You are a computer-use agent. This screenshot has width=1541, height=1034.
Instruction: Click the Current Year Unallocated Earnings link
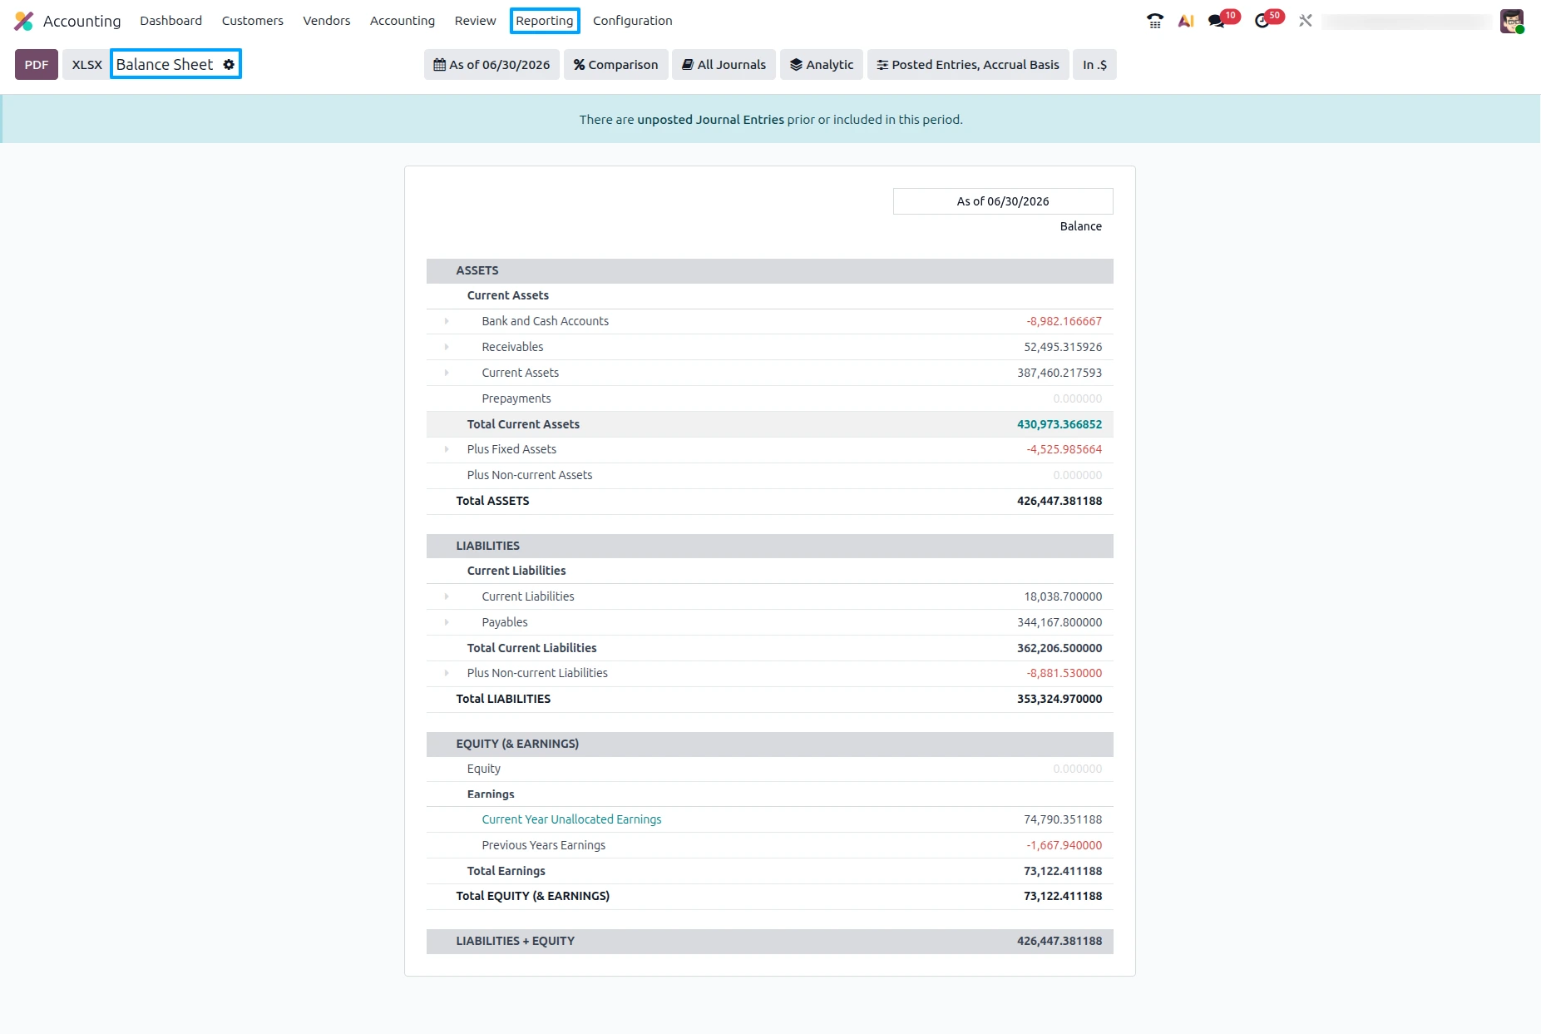click(x=571, y=819)
